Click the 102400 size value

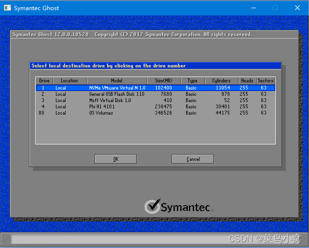[163, 88]
